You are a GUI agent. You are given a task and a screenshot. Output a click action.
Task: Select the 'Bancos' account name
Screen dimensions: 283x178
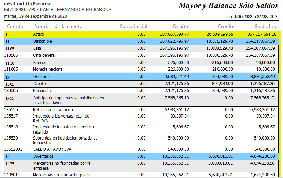(x=40, y=63)
